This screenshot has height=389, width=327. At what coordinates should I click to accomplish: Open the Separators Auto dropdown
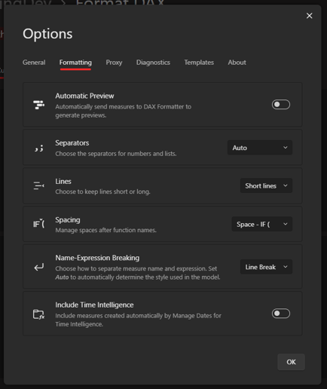[260, 148]
